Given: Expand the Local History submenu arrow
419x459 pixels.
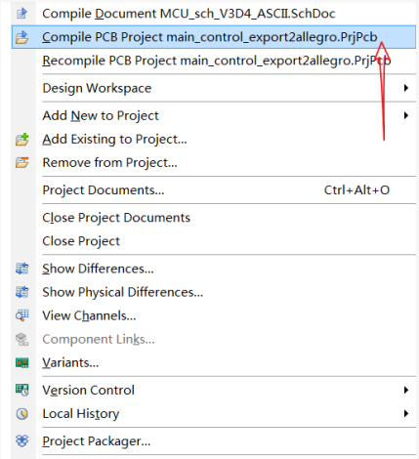Looking at the screenshot, I should click(x=405, y=414).
